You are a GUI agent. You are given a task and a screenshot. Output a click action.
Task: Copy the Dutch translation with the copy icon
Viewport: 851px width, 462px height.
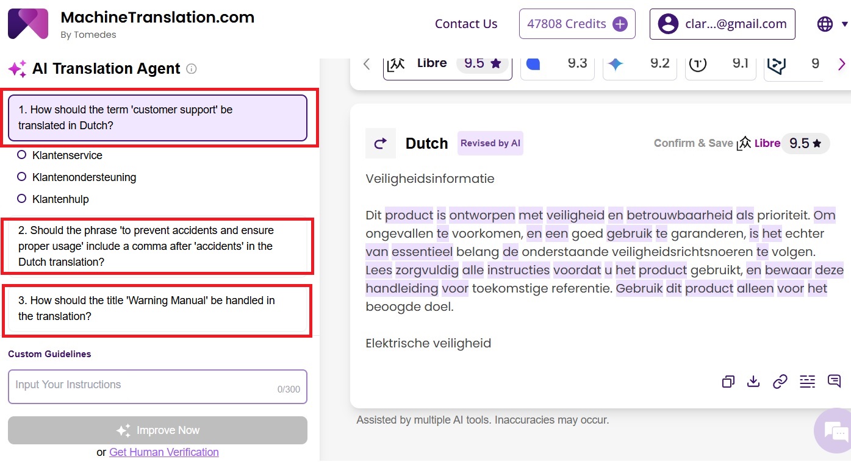pyautogui.click(x=728, y=382)
